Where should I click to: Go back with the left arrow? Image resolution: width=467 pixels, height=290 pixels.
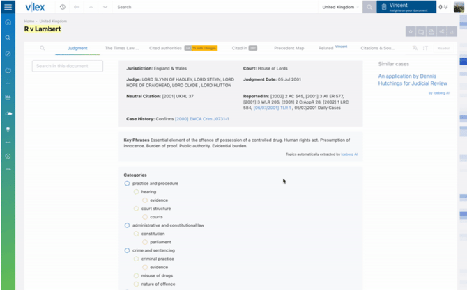77,7
